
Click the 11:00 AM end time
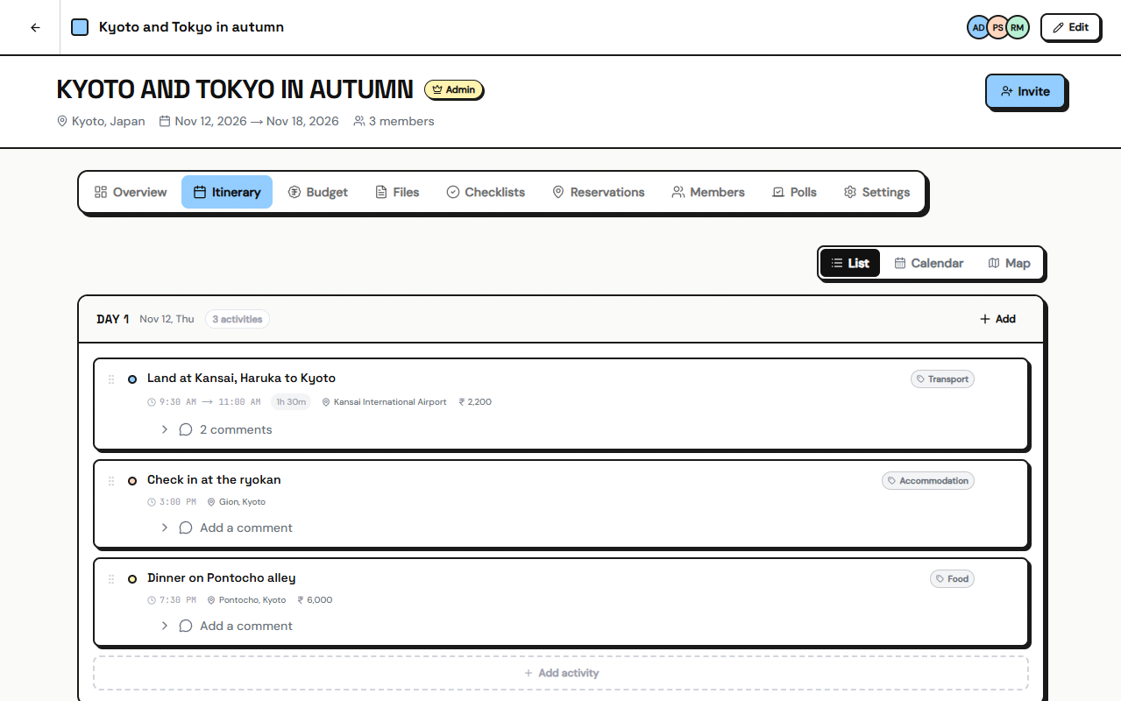coord(238,402)
